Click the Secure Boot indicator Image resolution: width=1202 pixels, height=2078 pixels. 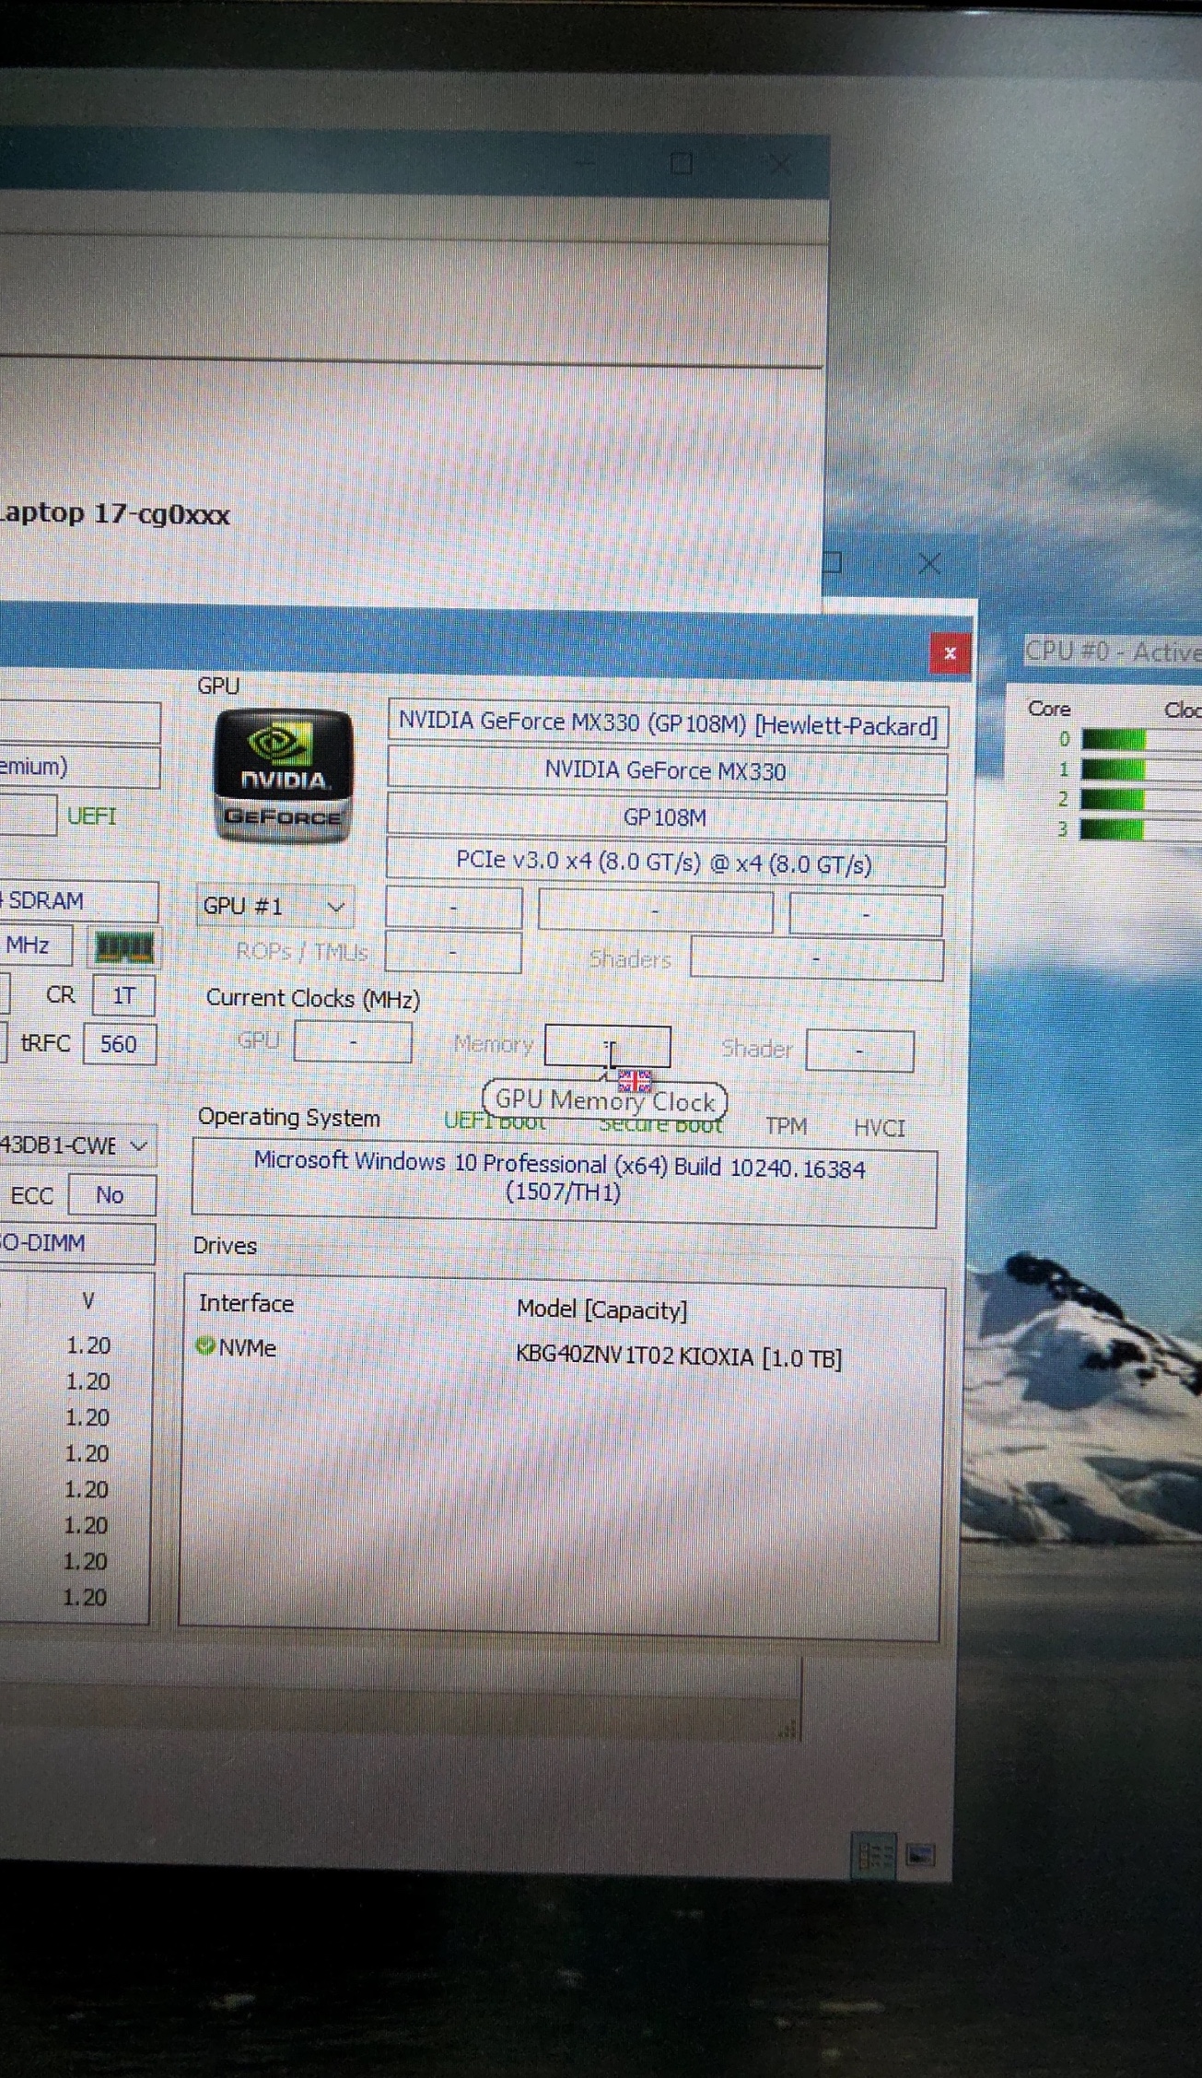[660, 1124]
